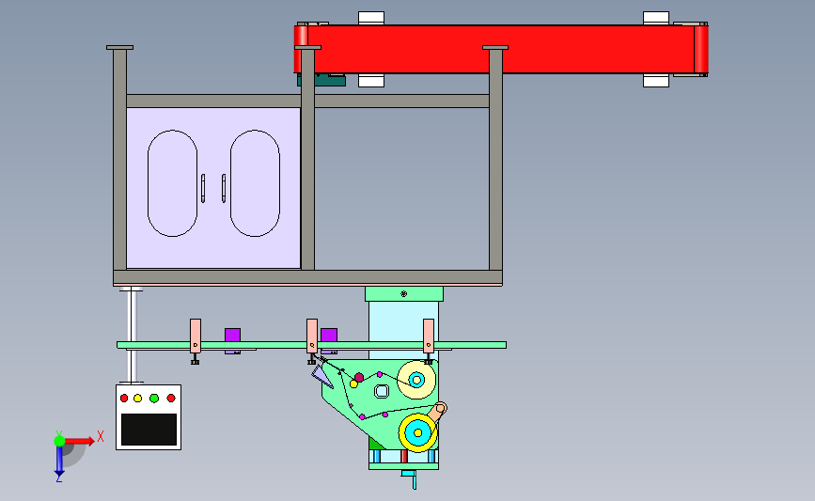Image resolution: width=815 pixels, height=501 pixels.
Task: Select the dark magenta guide roller
Action: pyautogui.click(x=359, y=377)
